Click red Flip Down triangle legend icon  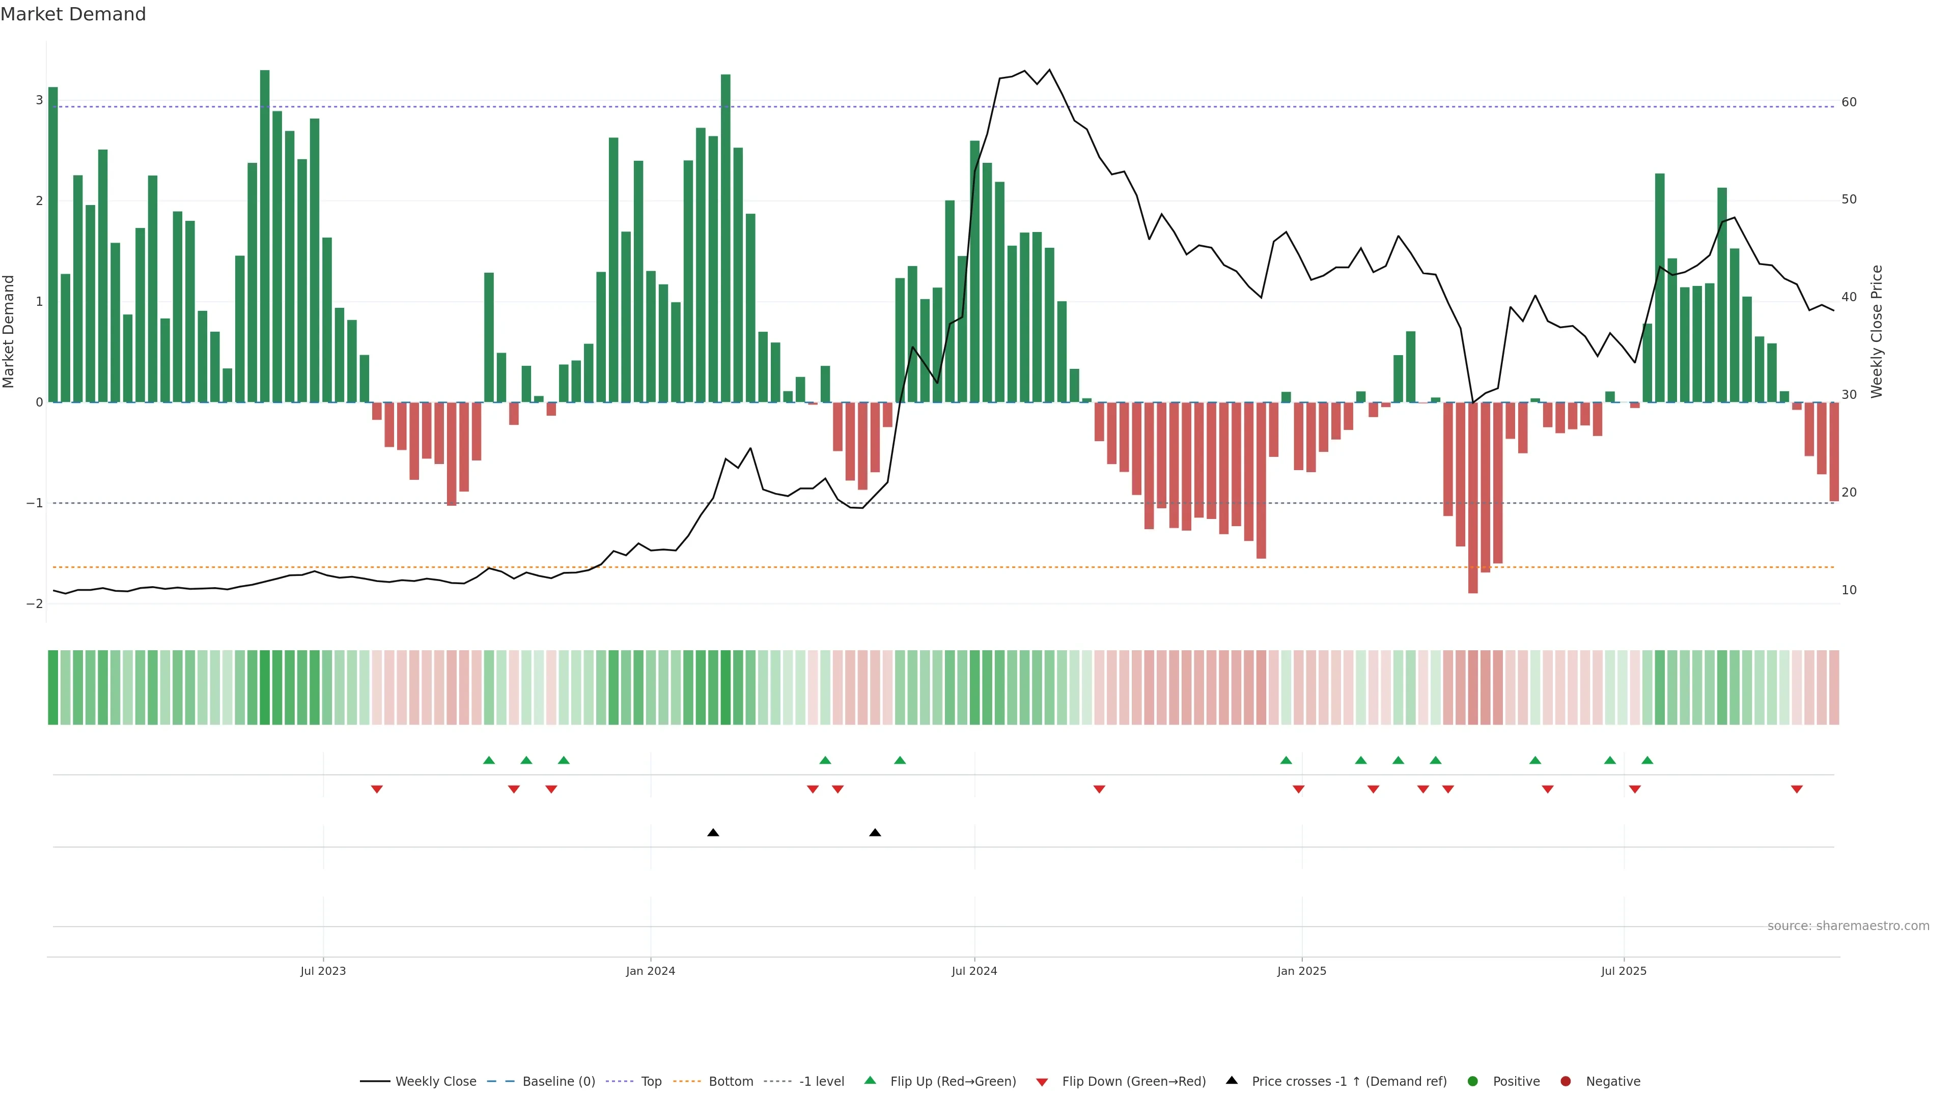tap(1042, 1082)
